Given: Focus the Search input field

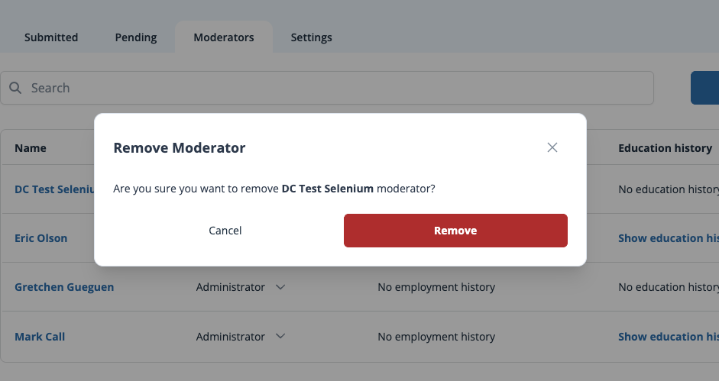Looking at the screenshot, I should [x=336, y=88].
